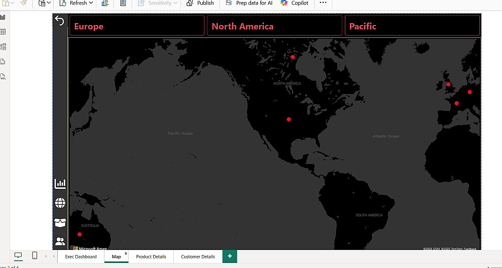
Task: Click the red data point on Germany
Action: (x=470, y=92)
